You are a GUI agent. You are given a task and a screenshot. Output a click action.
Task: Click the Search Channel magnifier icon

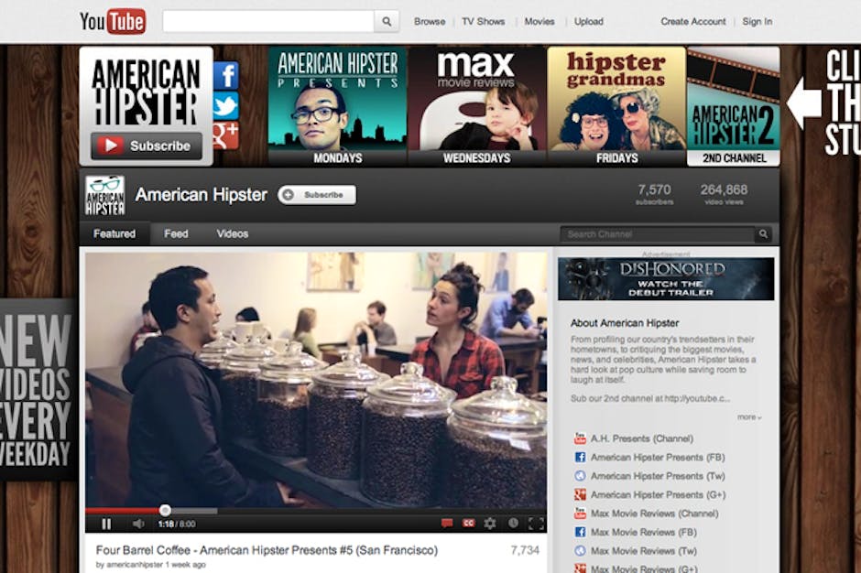[x=763, y=234]
